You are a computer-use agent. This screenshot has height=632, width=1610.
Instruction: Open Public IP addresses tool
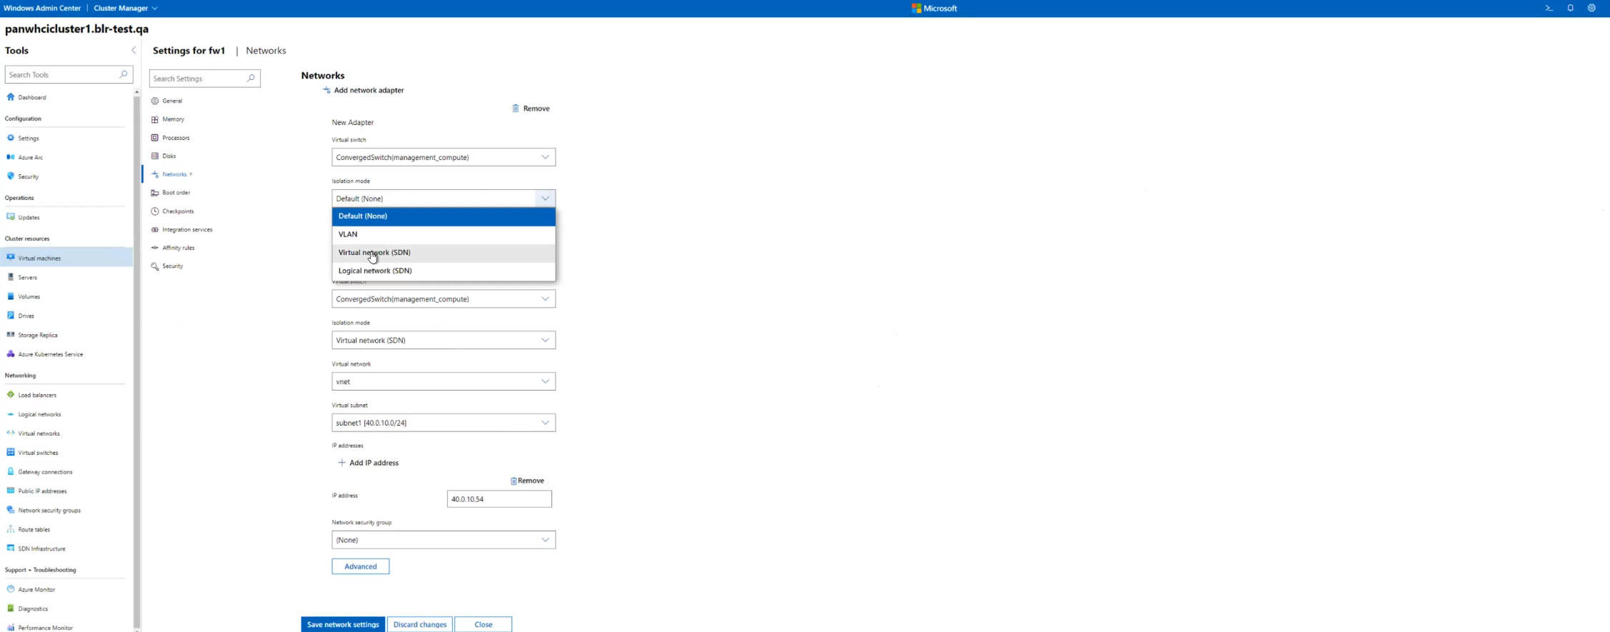click(42, 491)
